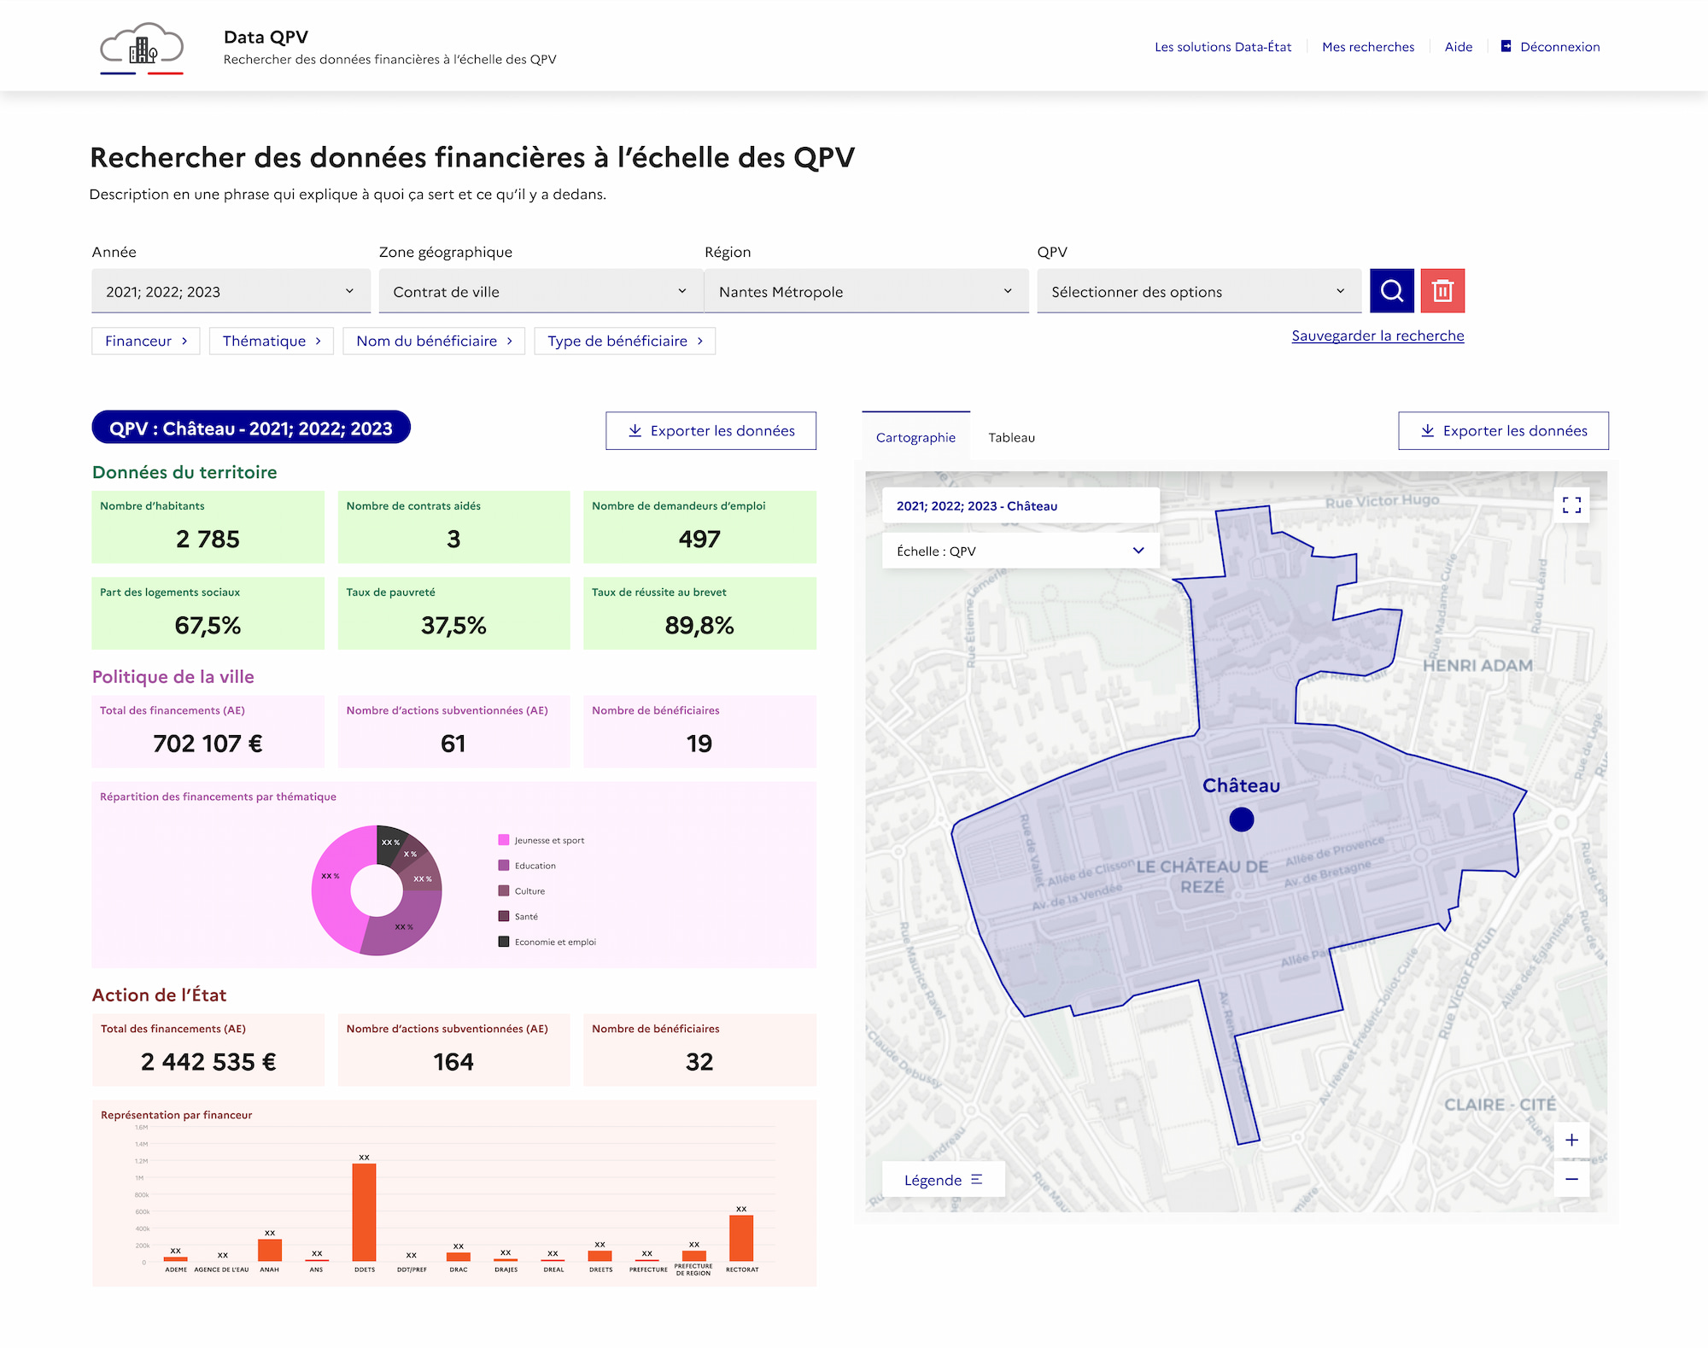Toggle the map fullscreen icon
This screenshot has height=1348, width=1708.
pos(1571,505)
